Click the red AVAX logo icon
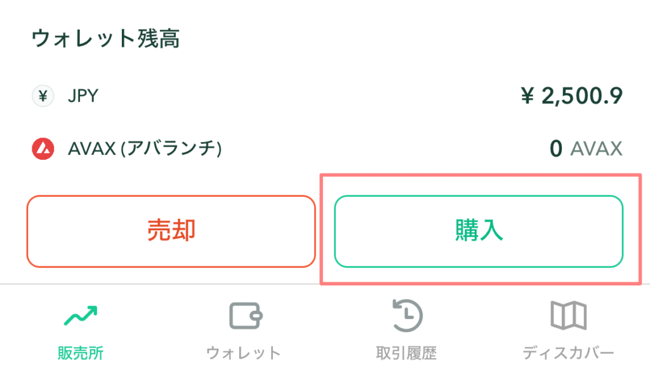The image size is (650, 378). pyautogui.click(x=43, y=149)
